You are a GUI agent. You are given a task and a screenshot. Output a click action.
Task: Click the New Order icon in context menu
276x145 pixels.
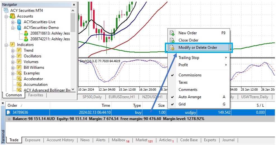click(172, 33)
